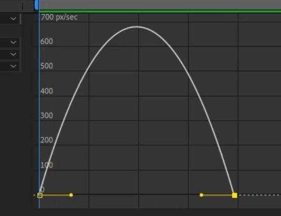Select the hollow yellow start keyframe
Image resolution: width=281 pixels, height=216 pixels.
coord(40,195)
